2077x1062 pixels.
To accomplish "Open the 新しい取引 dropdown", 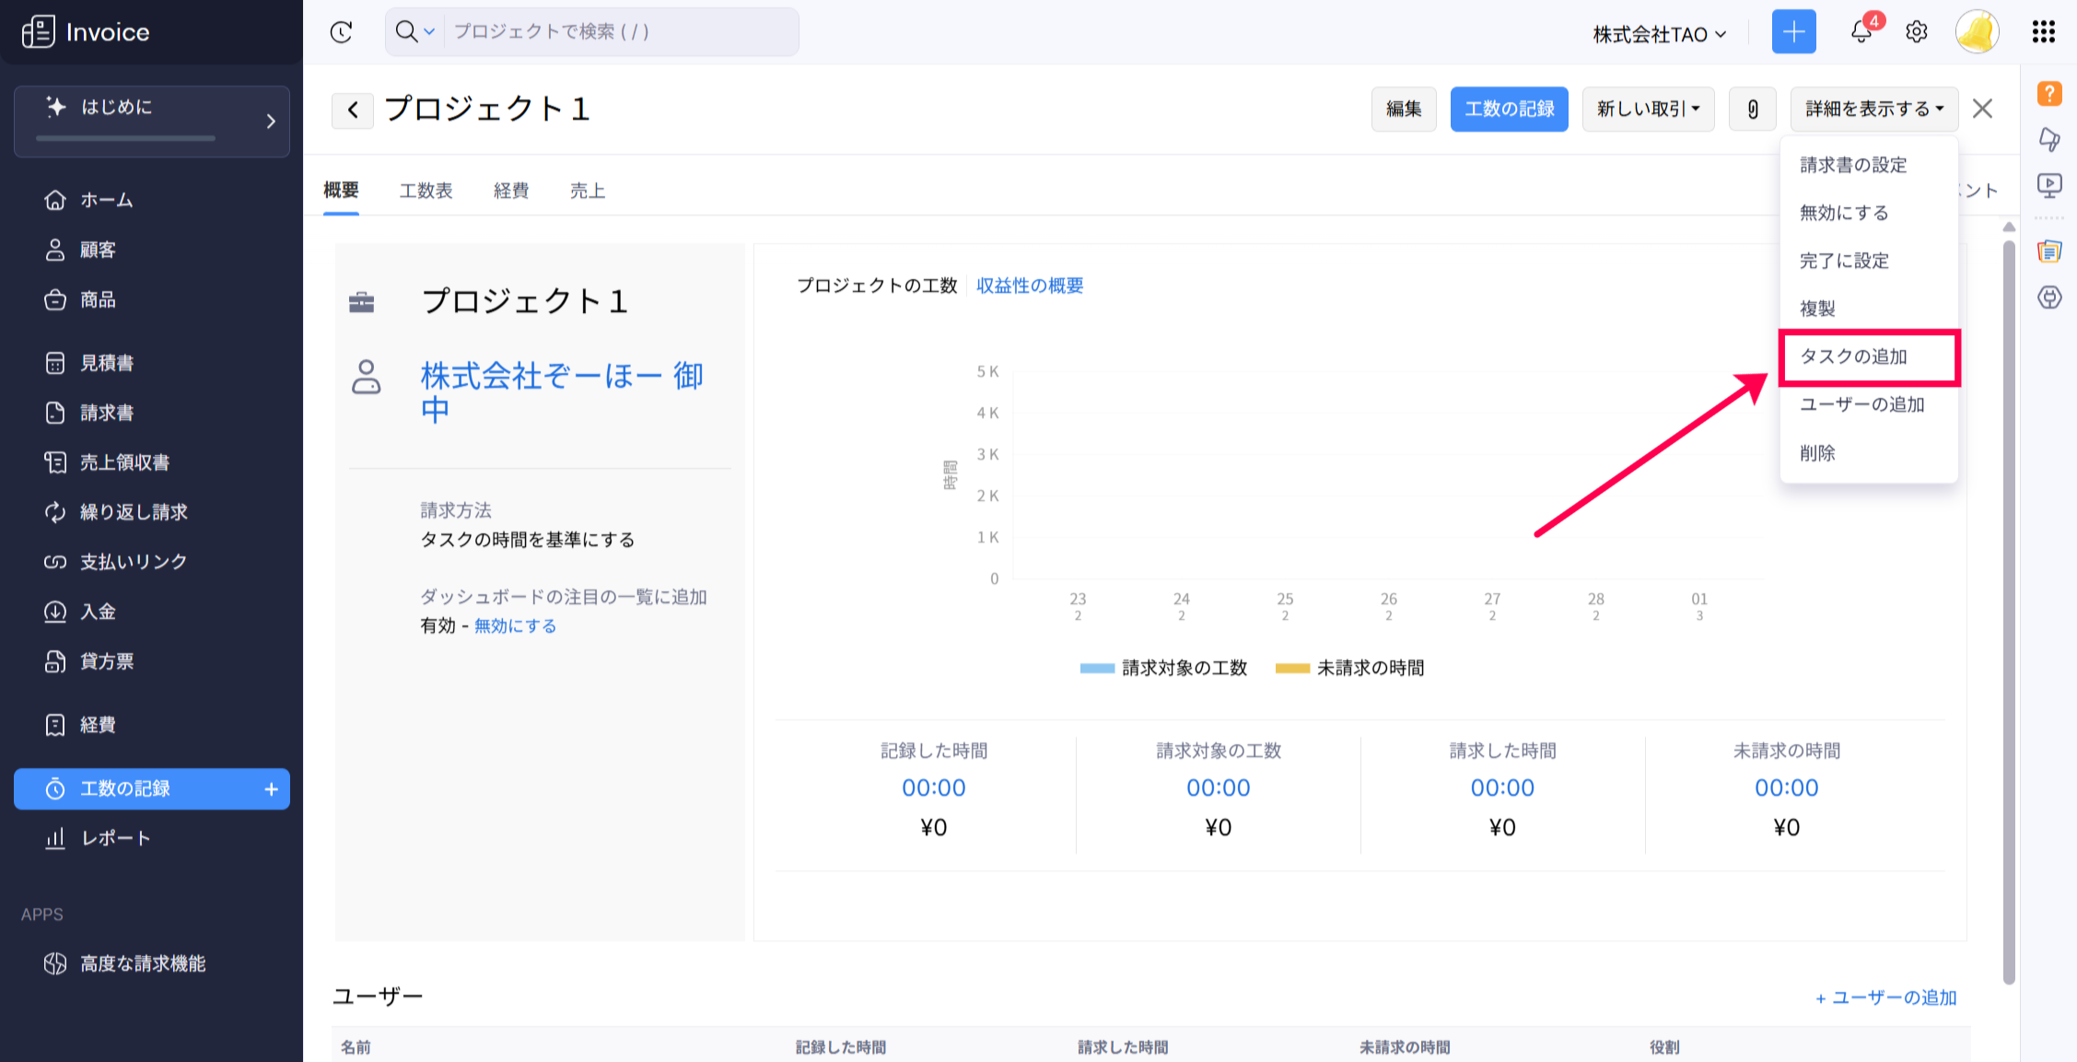I will (1648, 109).
